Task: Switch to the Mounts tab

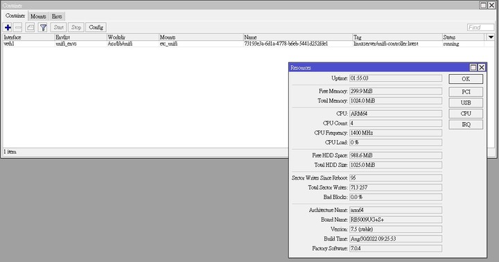Action: pyautogui.click(x=38, y=16)
